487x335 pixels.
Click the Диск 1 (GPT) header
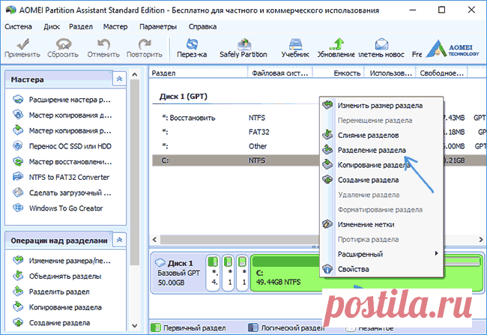(x=184, y=97)
